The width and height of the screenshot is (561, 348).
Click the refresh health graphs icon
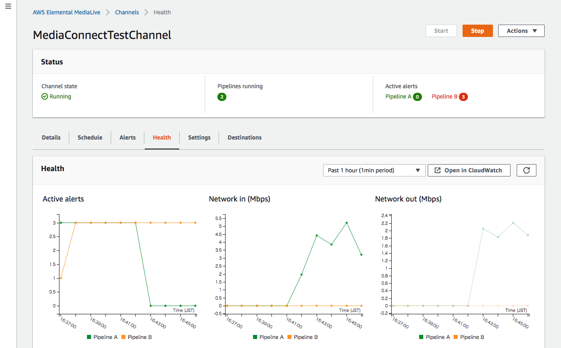pos(527,170)
